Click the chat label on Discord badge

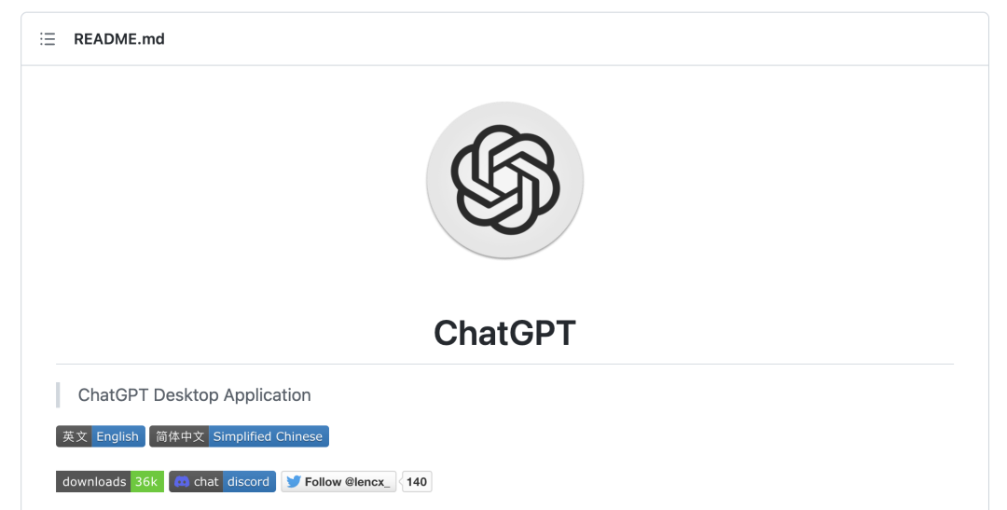tap(206, 482)
